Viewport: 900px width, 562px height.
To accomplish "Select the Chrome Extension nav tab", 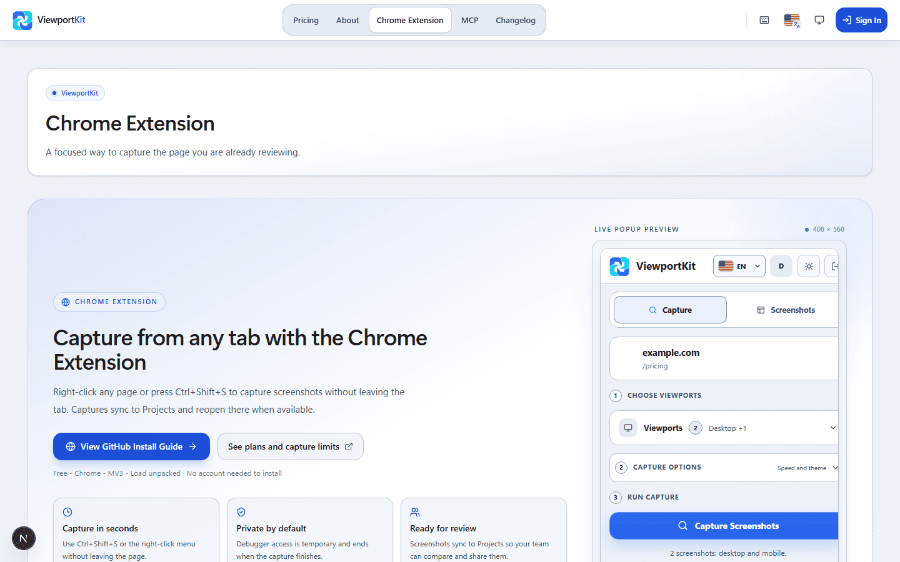I will coord(410,20).
